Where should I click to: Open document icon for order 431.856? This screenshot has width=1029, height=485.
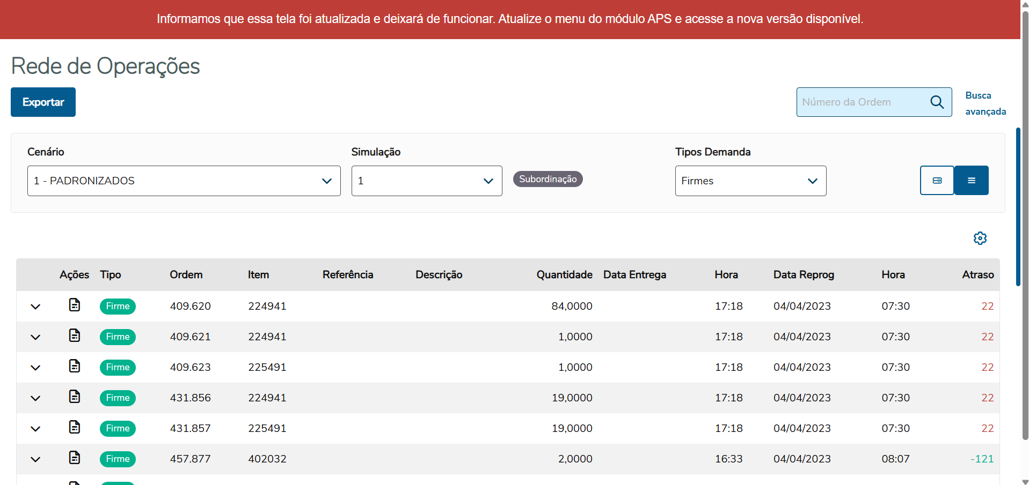pyautogui.click(x=75, y=397)
